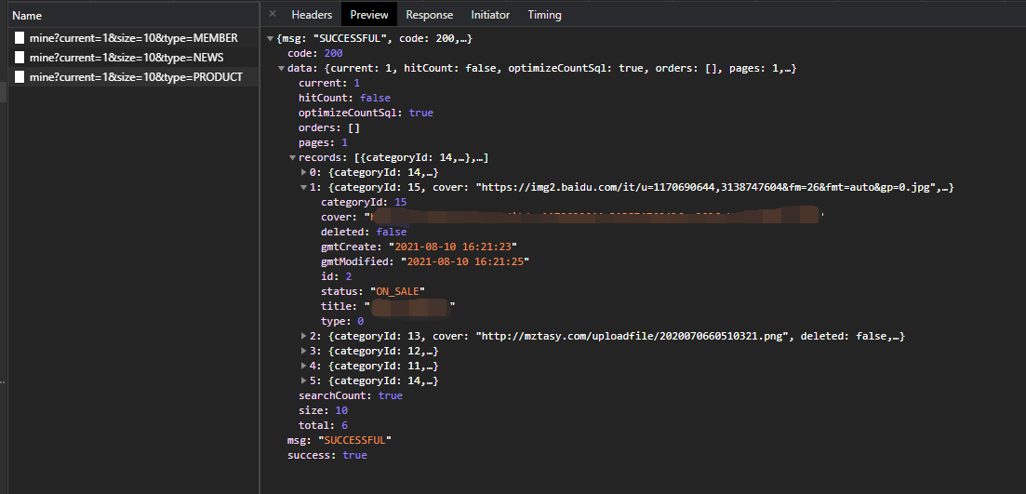The image size is (1026, 494).
Task: Collapse record 1 with categoryId 15
Action: click(x=304, y=188)
